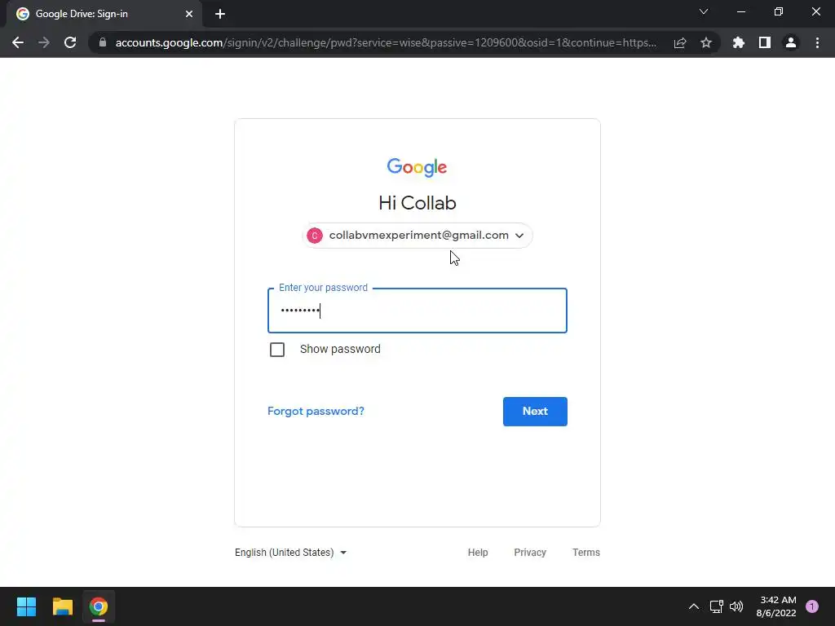Click the Google logo
Image resolution: width=835 pixels, height=626 pixels.
point(417,167)
